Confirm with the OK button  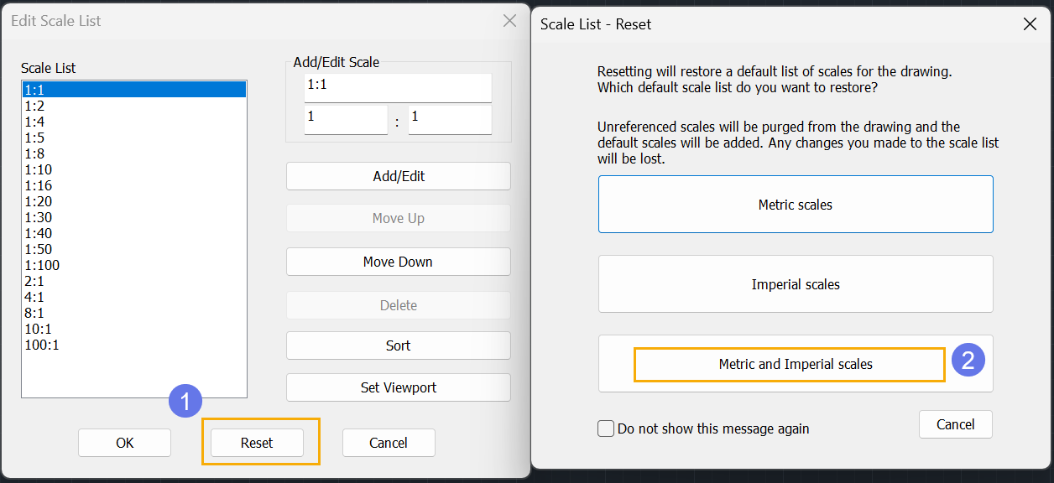pyautogui.click(x=124, y=443)
